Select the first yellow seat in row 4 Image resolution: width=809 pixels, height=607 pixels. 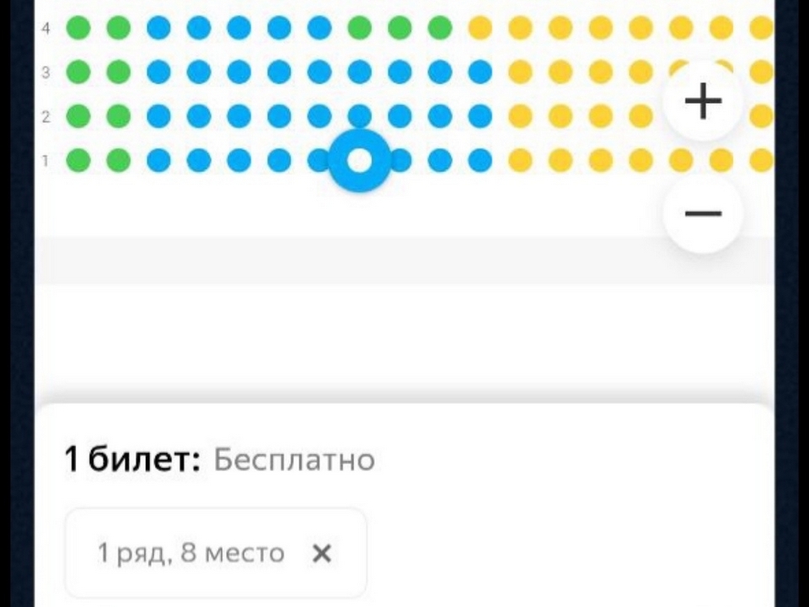click(480, 28)
